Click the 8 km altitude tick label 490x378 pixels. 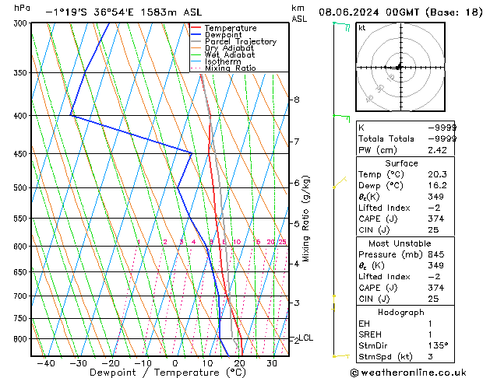(296, 100)
